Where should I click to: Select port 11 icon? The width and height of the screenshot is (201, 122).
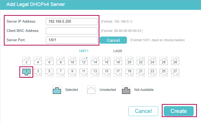click(84, 73)
